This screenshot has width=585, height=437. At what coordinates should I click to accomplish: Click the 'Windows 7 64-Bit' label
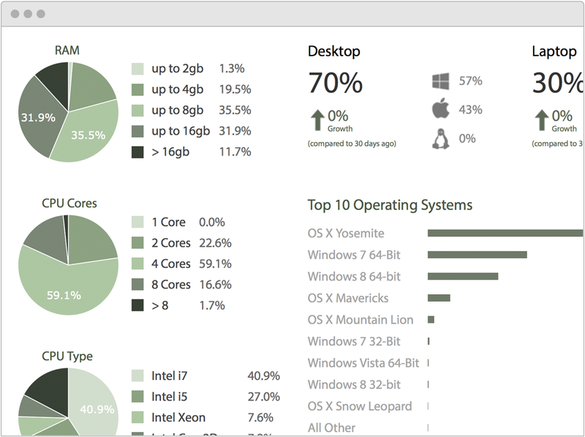pyautogui.click(x=354, y=255)
